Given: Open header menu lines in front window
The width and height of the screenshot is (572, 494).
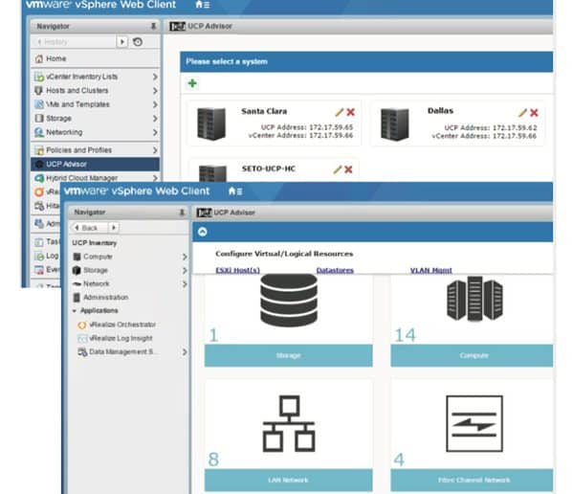Looking at the screenshot, I should coord(239,191).
